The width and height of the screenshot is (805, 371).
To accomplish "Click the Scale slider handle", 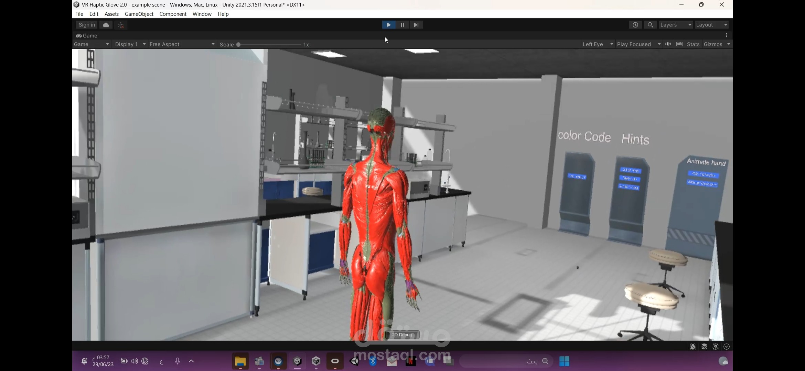I will 238,45.
